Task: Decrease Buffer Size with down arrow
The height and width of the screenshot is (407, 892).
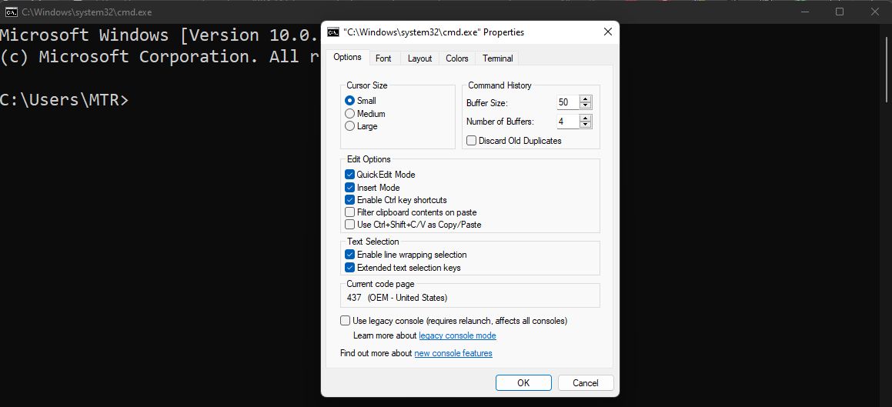Action: click(x=586, y=105)
